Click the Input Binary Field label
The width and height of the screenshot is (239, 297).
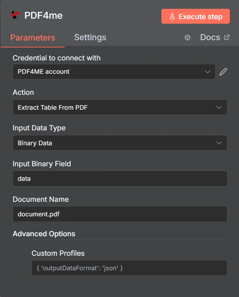click(x=42, y=164)
